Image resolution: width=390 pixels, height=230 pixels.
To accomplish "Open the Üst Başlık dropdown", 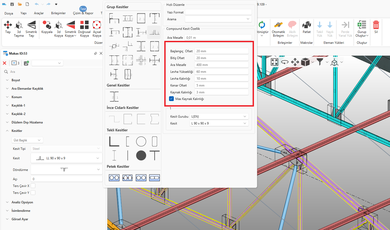I will point(27,140).
